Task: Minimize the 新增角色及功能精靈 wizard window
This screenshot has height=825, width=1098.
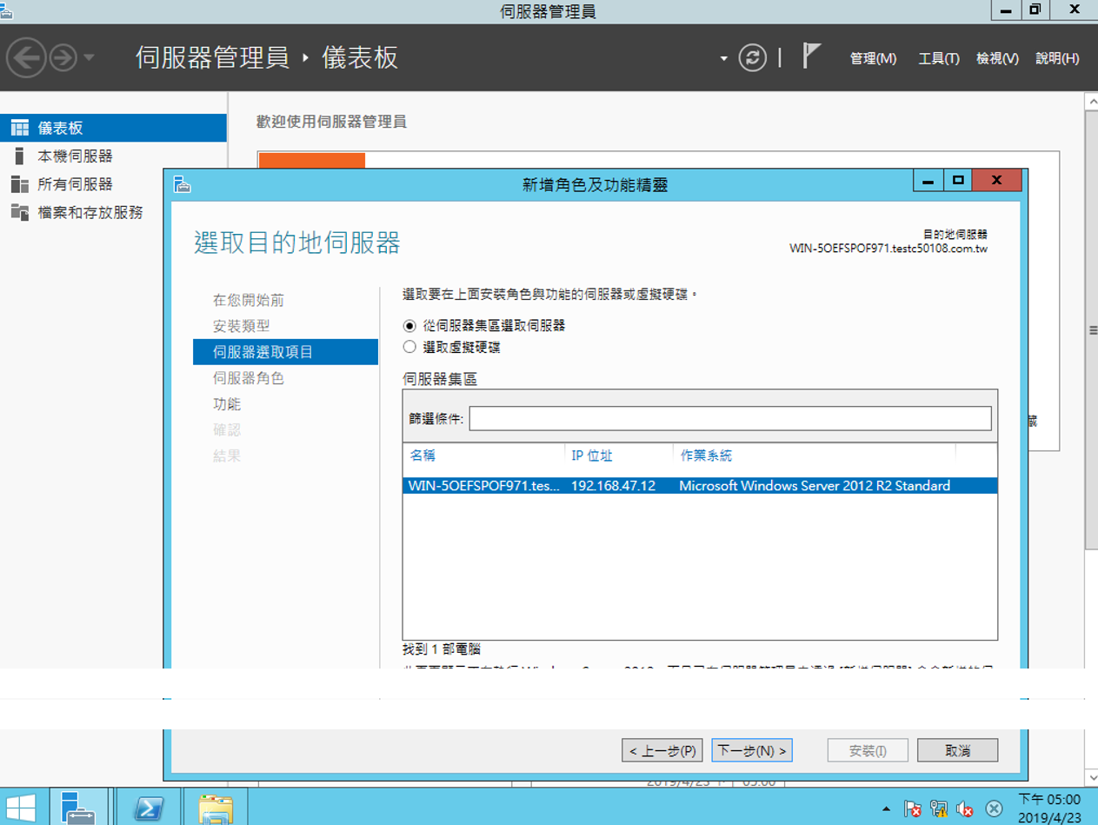Action: pos(928,181)
